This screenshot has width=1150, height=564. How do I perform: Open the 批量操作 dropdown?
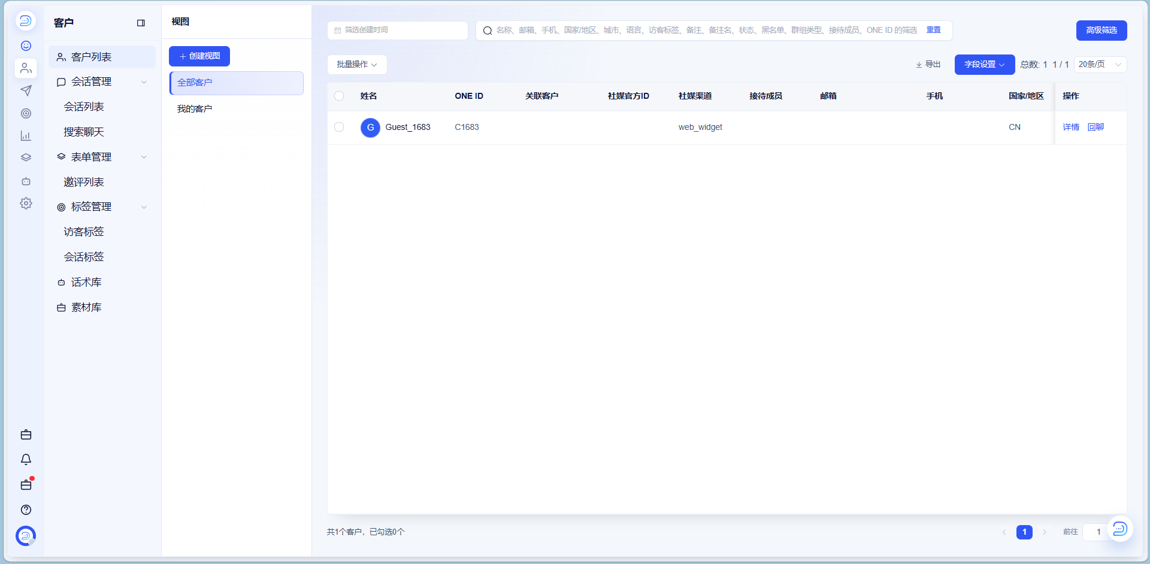point(357,65)
